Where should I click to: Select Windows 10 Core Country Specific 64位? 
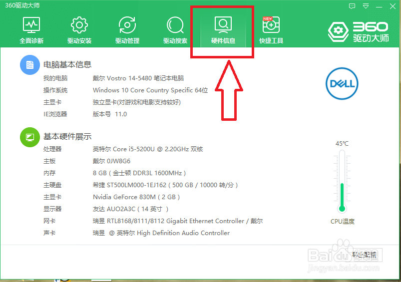pyautogui.click(x=150, y=90)
